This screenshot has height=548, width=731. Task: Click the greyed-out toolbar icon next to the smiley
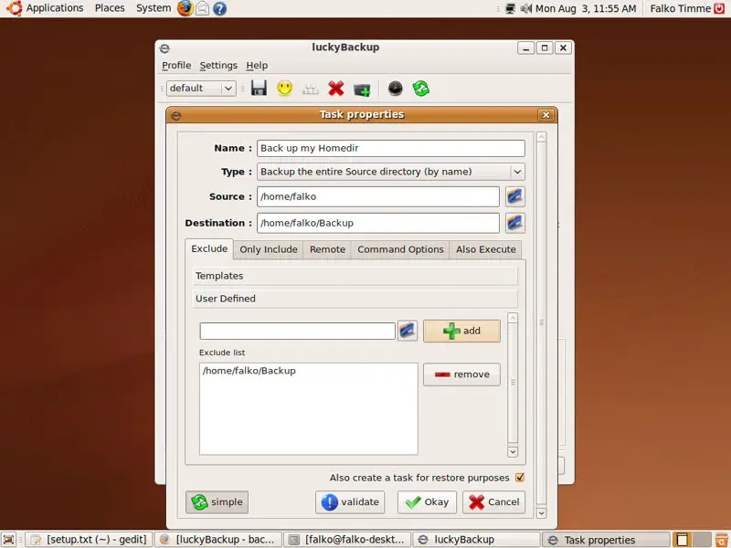point(310,89)
